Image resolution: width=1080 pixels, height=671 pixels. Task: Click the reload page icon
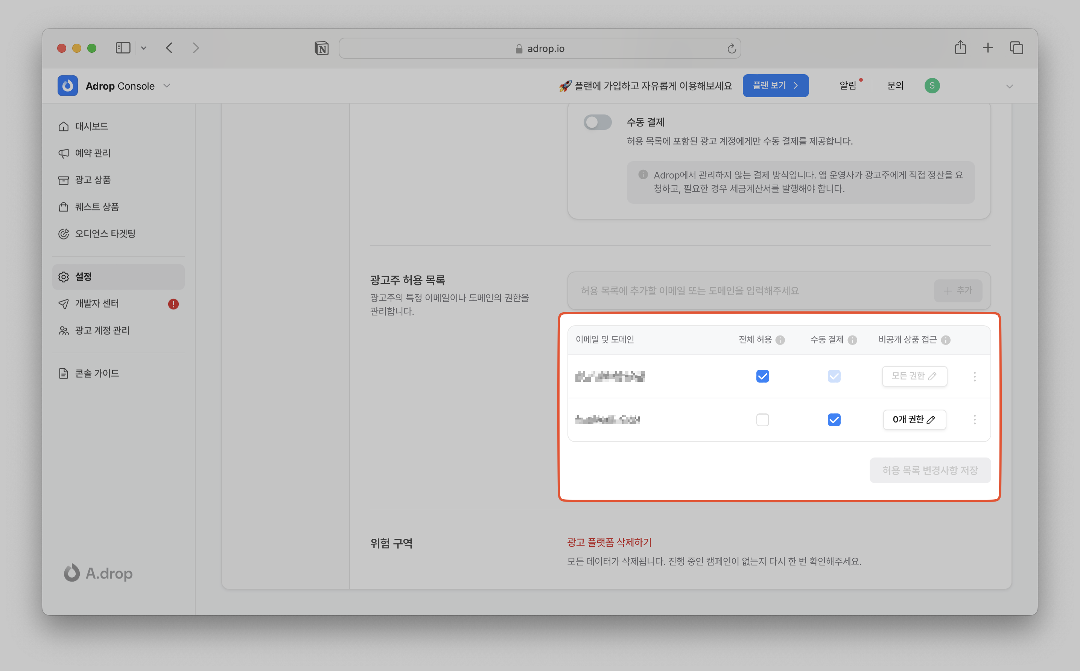[732, 48]
